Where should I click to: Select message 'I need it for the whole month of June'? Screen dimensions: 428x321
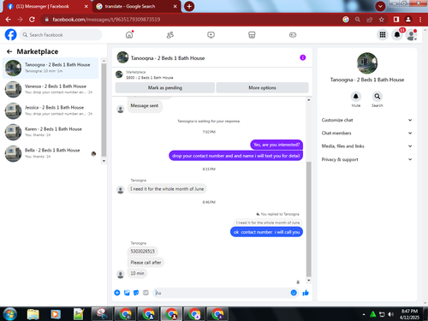click(167, 189)
